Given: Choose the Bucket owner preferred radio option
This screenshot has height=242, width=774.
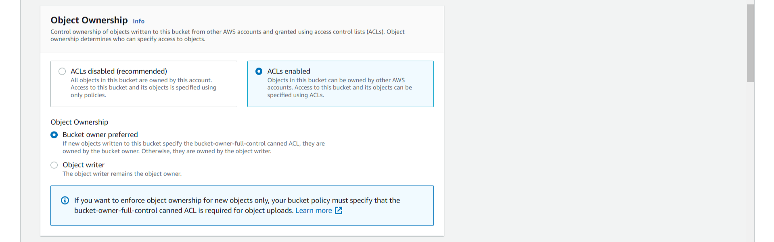Looking at the screenshot, I should tap(54, 135).
